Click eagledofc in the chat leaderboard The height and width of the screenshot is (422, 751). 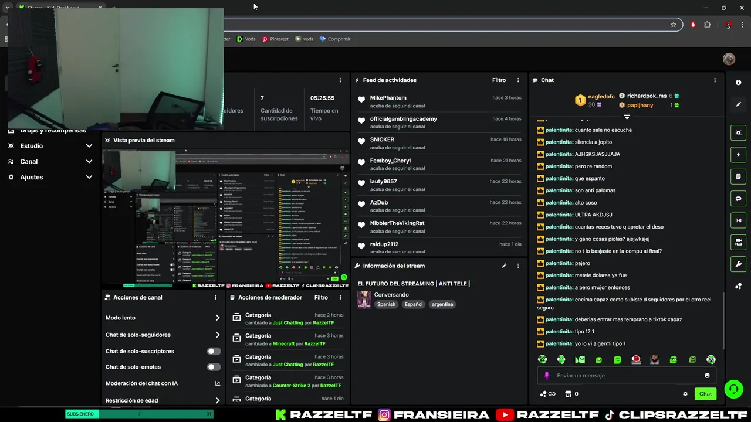pyautogui.click(x=601, y=97)
